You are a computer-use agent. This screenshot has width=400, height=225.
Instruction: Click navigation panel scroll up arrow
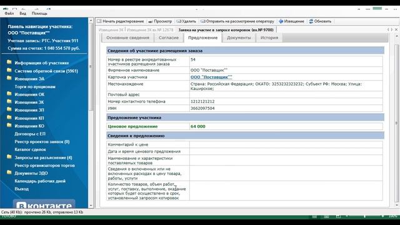pos(91,21)
